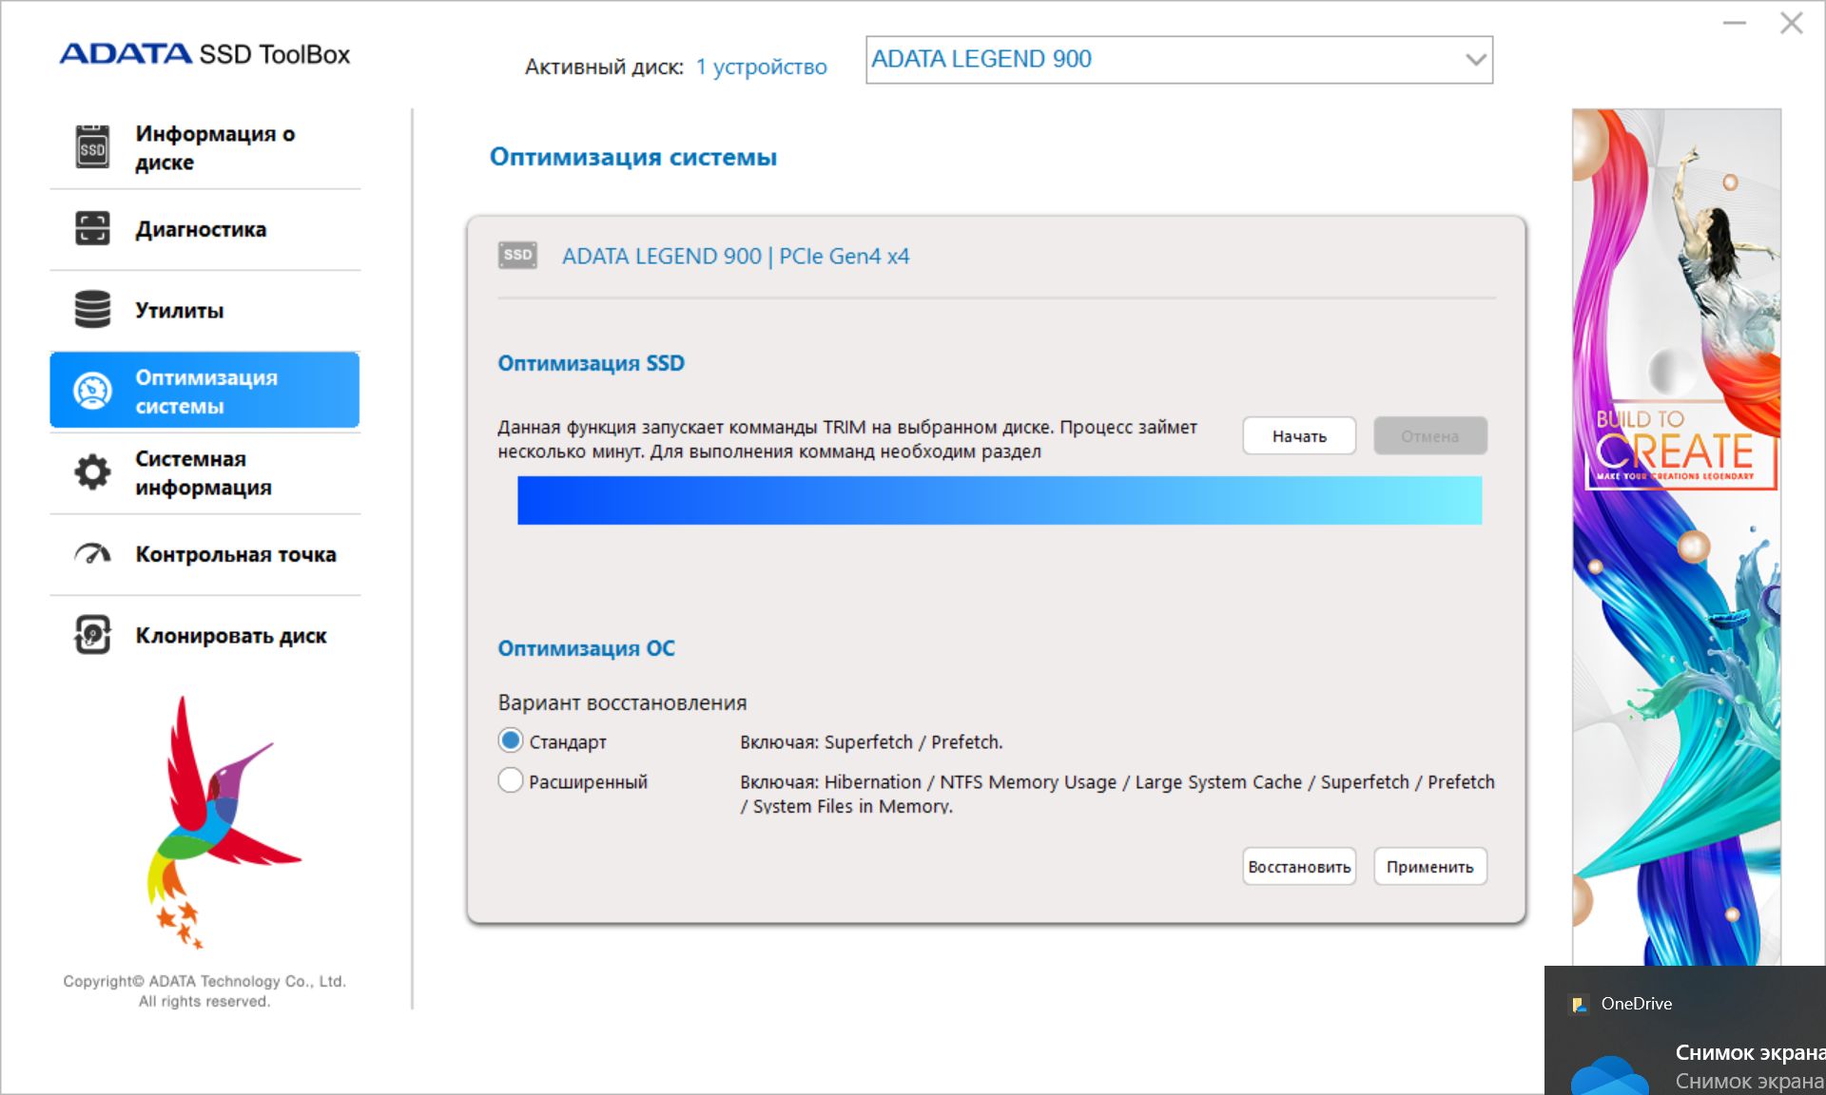Close the SSD ToolBox window
This screenshot has width=1826, height=1095.
pyautogui.click(x=1792, y=23)
